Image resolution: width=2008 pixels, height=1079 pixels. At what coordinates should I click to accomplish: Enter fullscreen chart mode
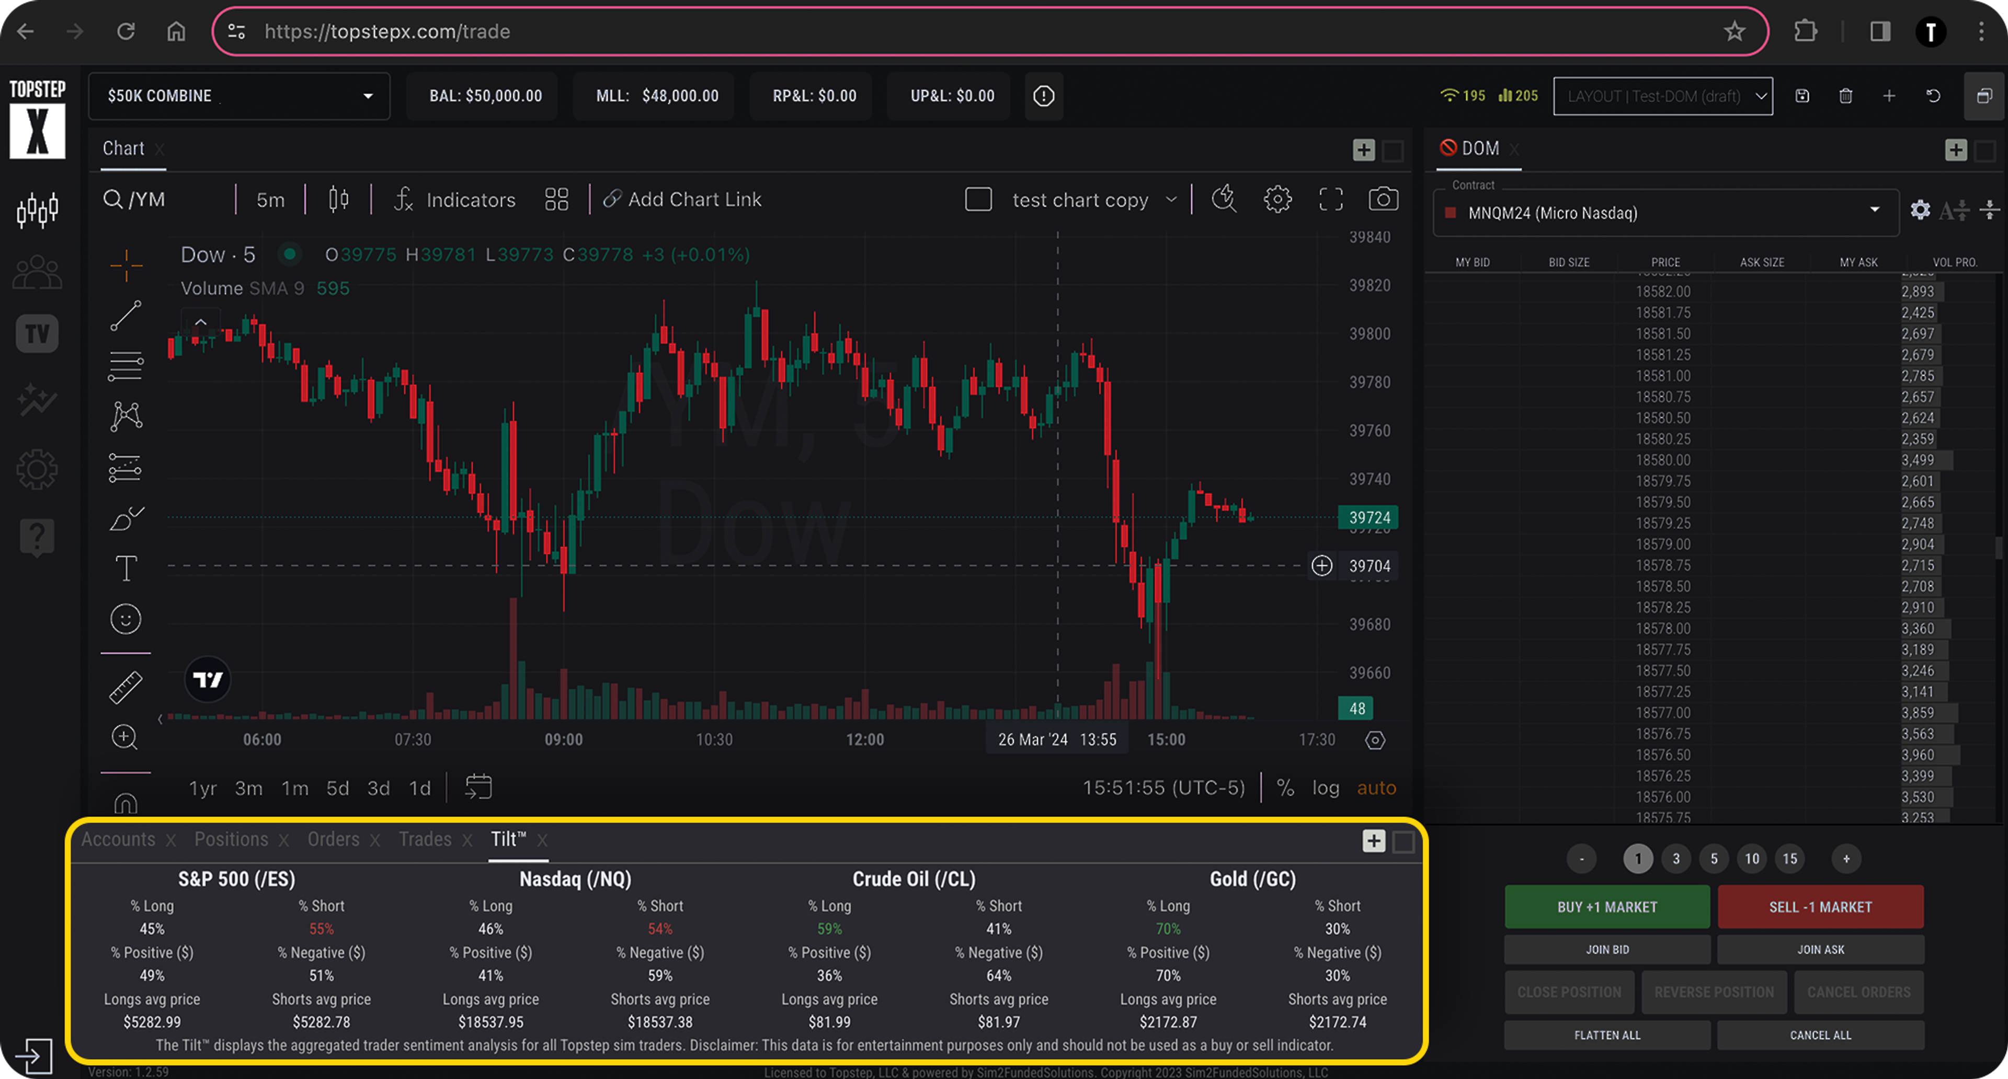click(1331, 200)
